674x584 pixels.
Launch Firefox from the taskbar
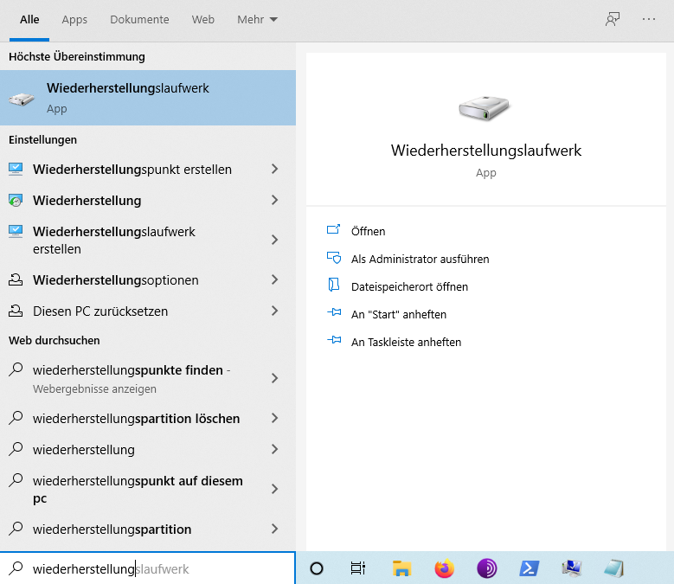pos(444,568)
